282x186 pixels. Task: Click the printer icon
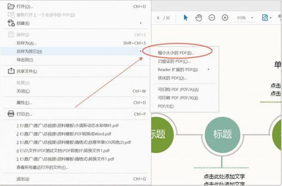11,114
